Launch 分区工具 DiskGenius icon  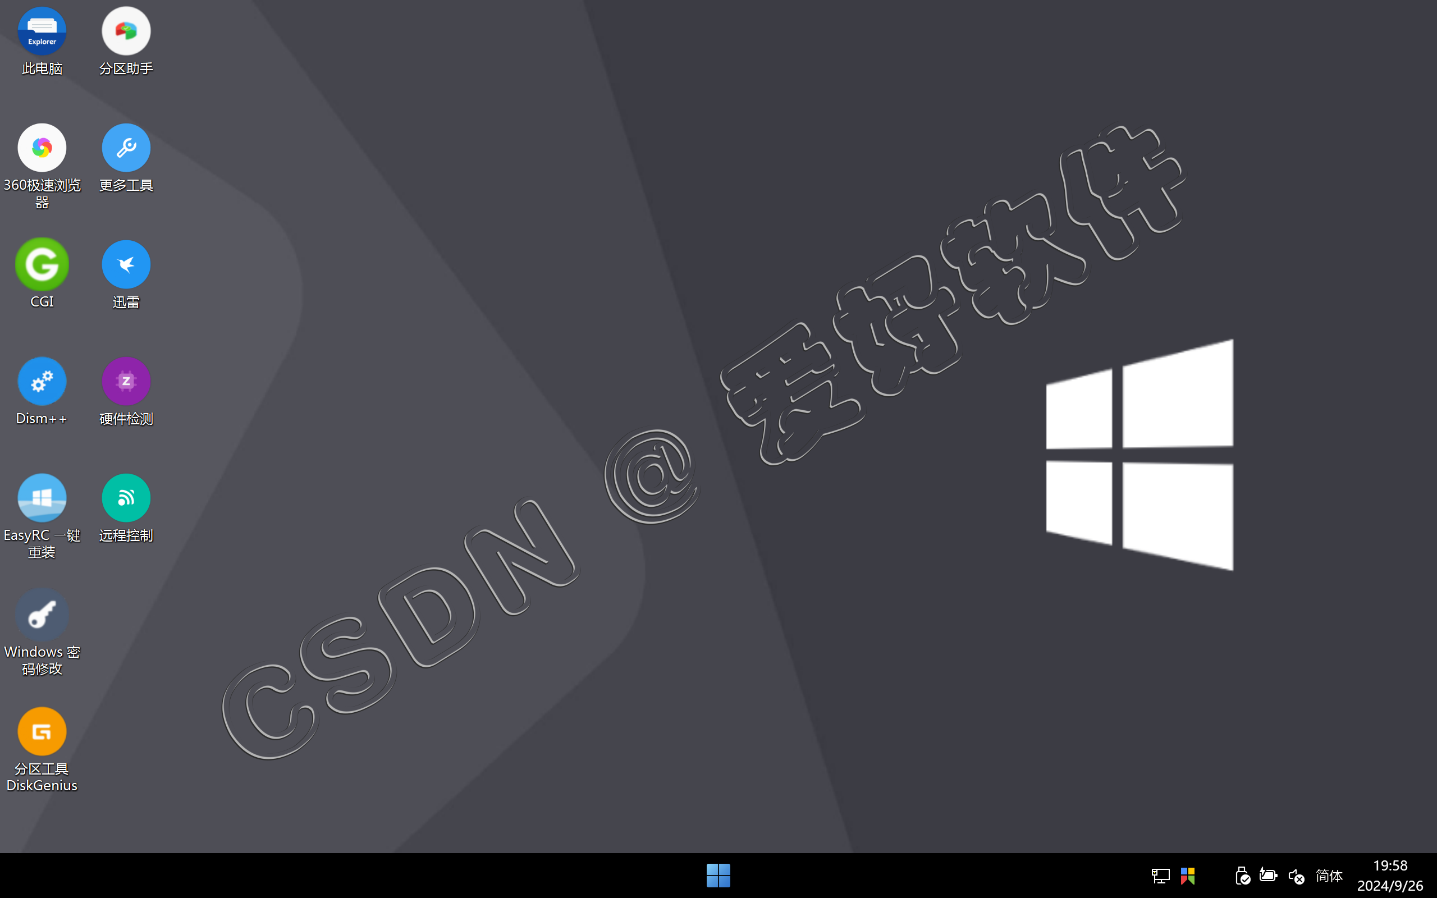(x=42, y=731)
